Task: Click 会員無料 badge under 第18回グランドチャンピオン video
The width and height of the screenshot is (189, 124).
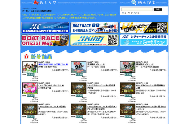Action: 79,117
